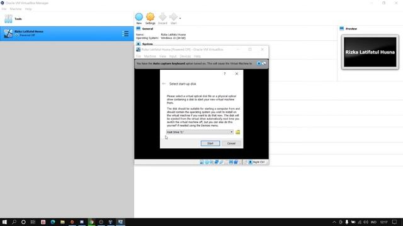
Task: Click the dialog help question mark
Action: coord(225,74)
